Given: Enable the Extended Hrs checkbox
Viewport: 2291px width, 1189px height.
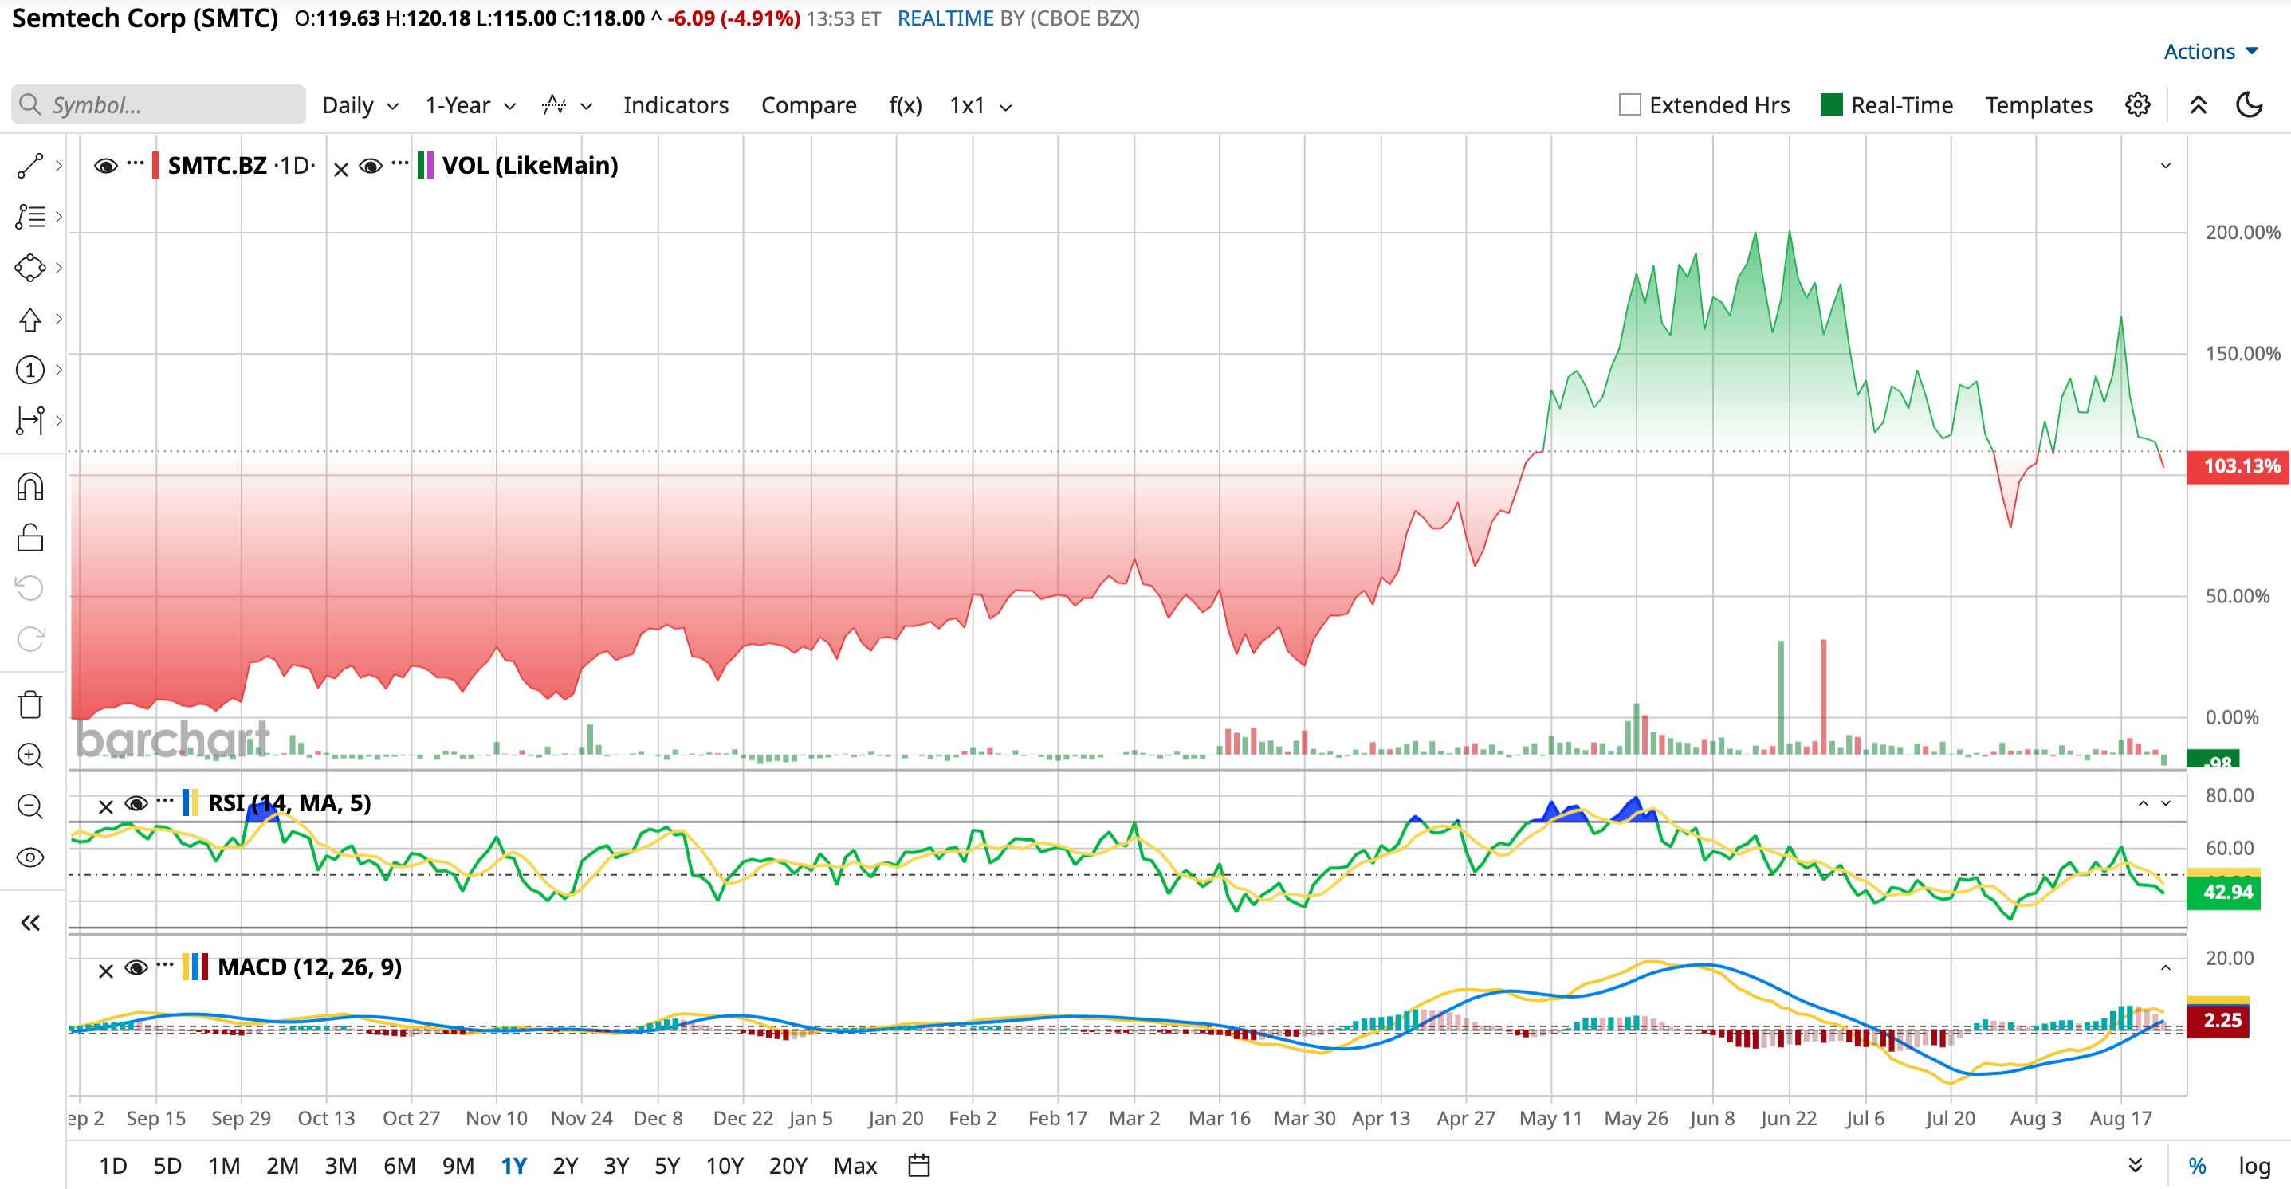Looking at the screenshot, I should pyautogui.click(x=1630, y=105).
